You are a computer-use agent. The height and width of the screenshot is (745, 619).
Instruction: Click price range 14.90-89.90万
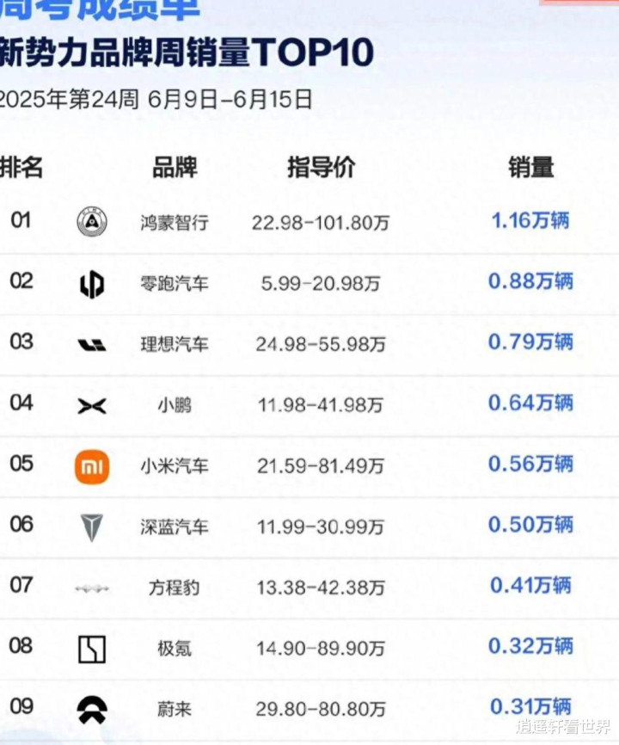tap(321, 649)
